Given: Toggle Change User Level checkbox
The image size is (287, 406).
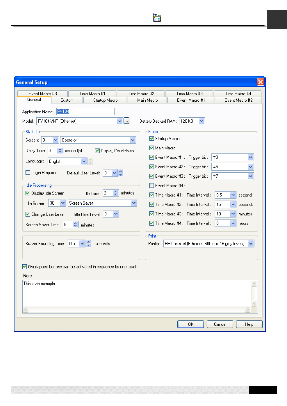Looking at the screenshot, I should 28,214.
